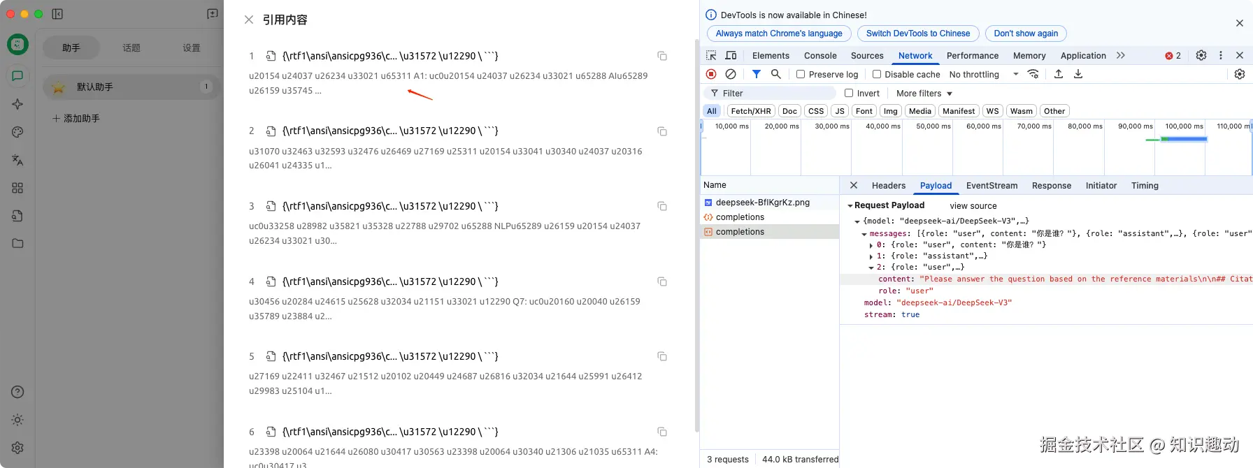
Task: Collapse the sidebar panel via the title bar icon
Action: (57, 14)
